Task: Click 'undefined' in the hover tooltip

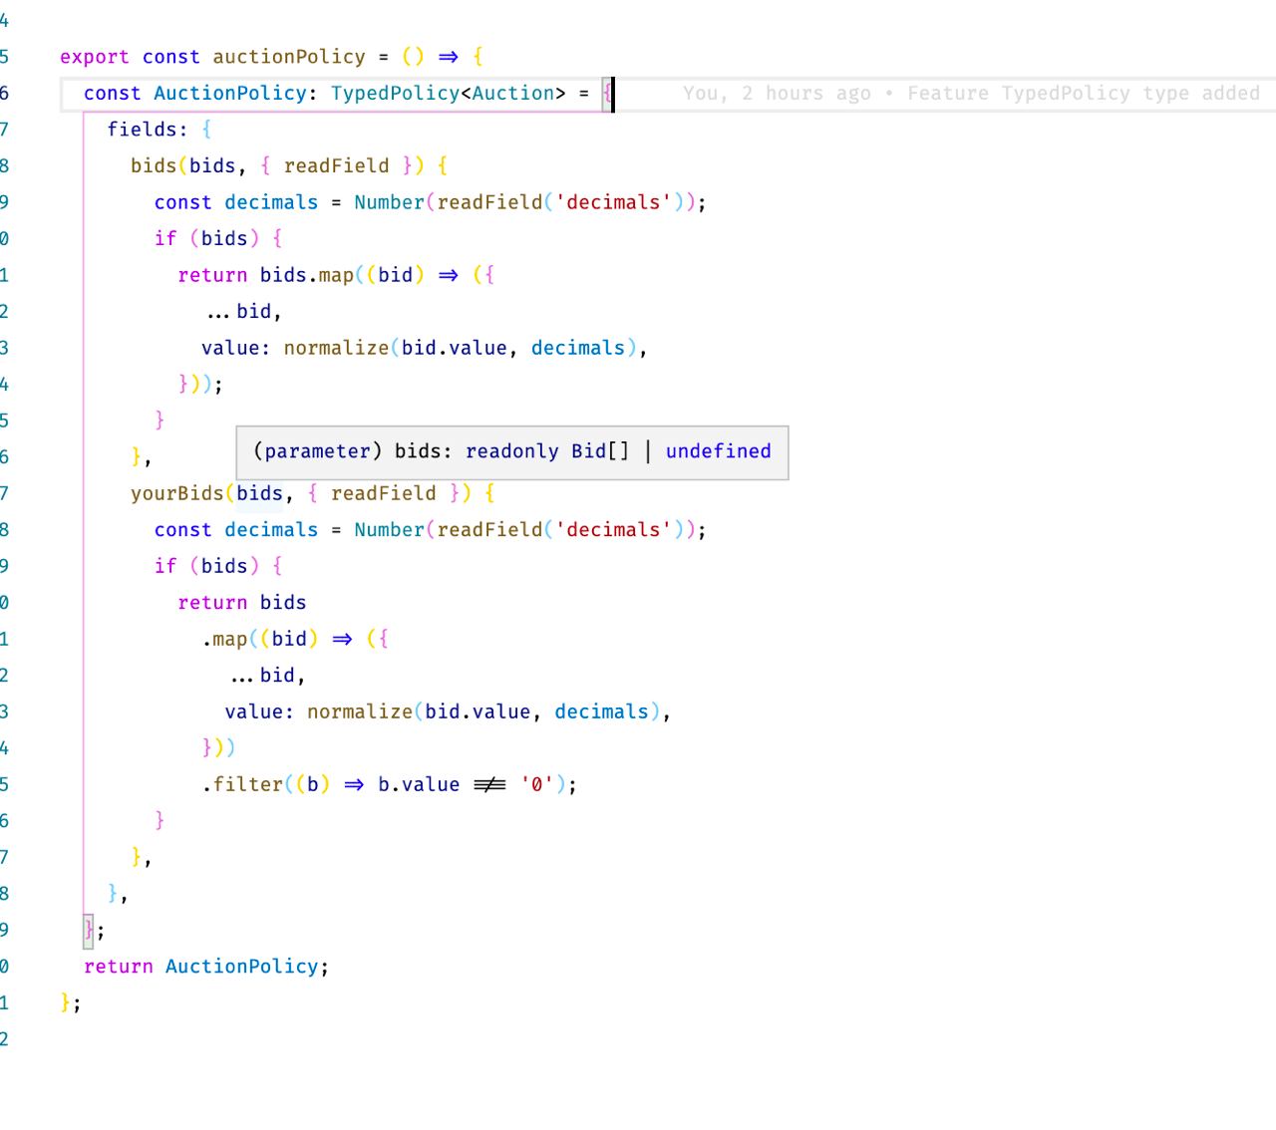Action: tap(719, 451)
